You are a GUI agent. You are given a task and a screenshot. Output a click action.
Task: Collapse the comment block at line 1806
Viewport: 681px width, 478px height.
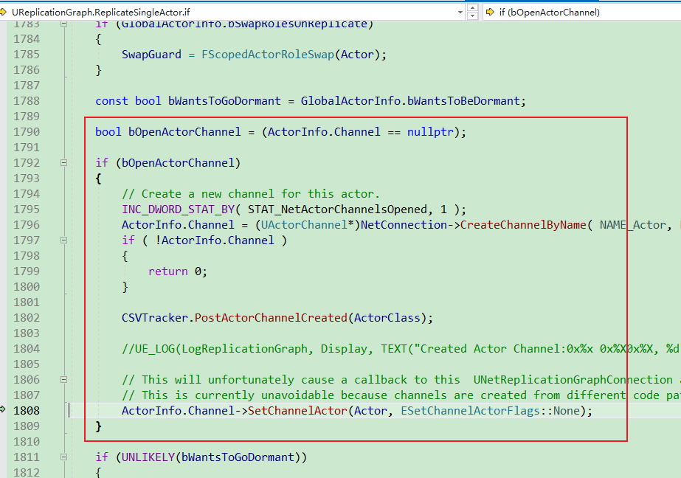[64, 379]
